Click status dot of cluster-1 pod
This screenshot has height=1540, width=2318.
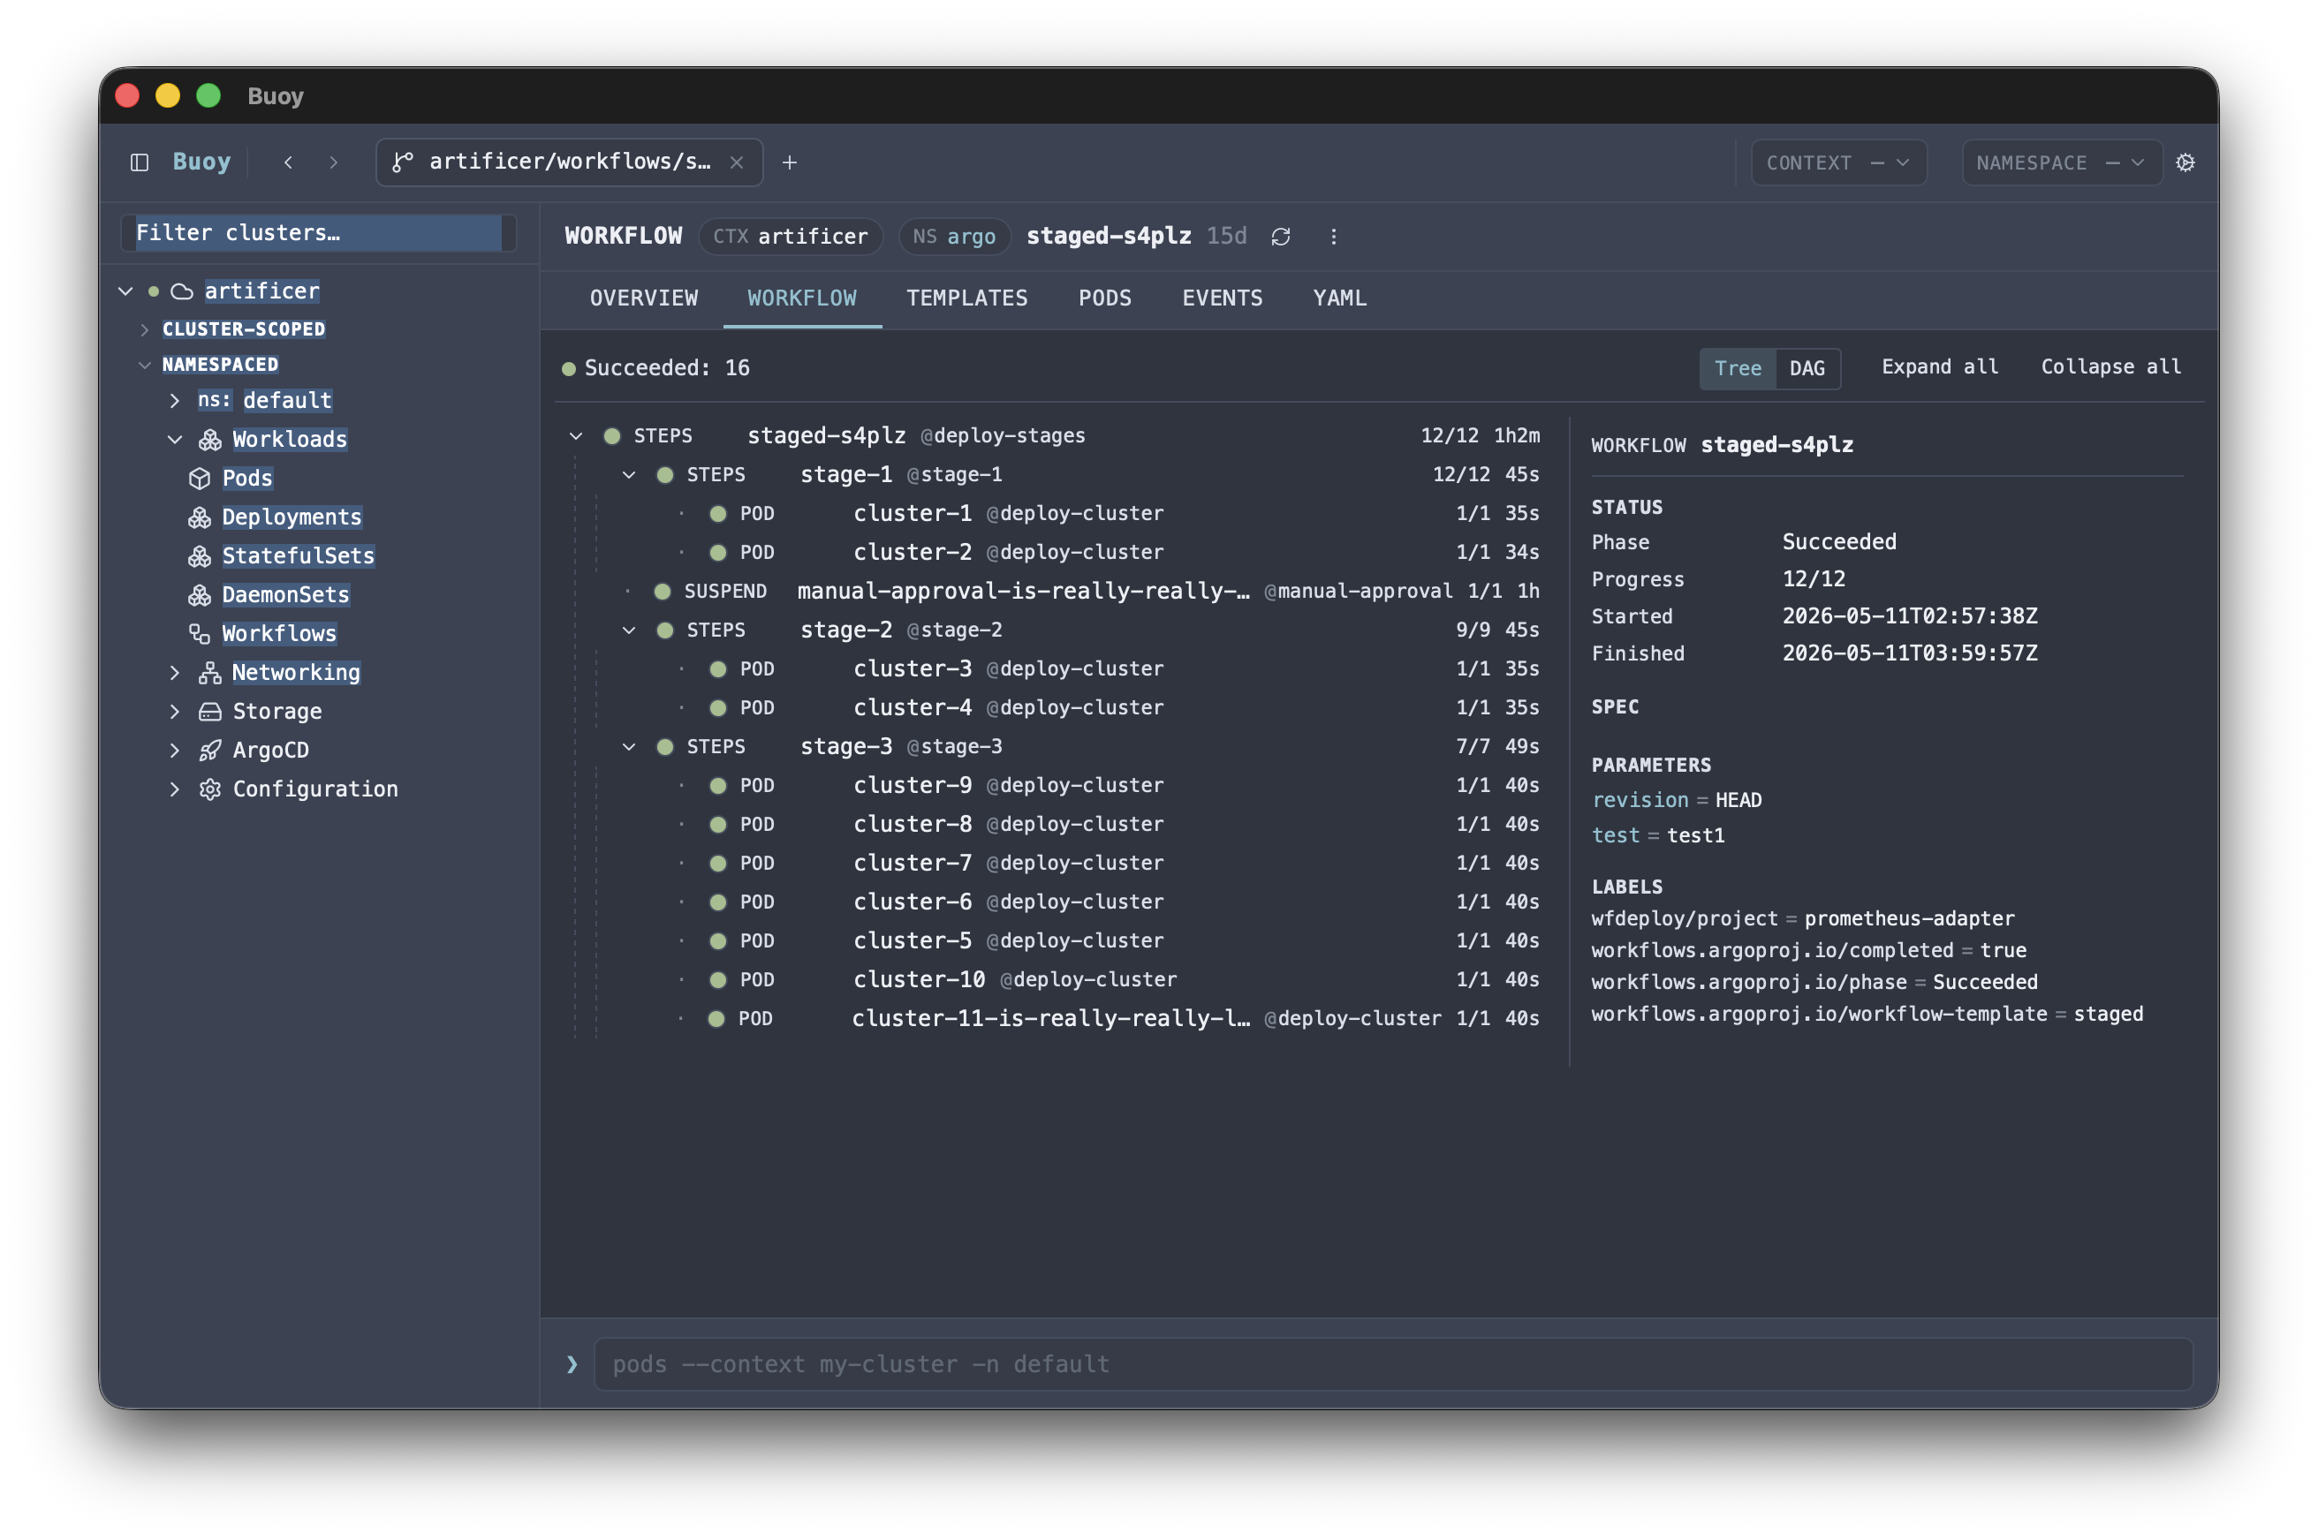click(x=718, y=514)
